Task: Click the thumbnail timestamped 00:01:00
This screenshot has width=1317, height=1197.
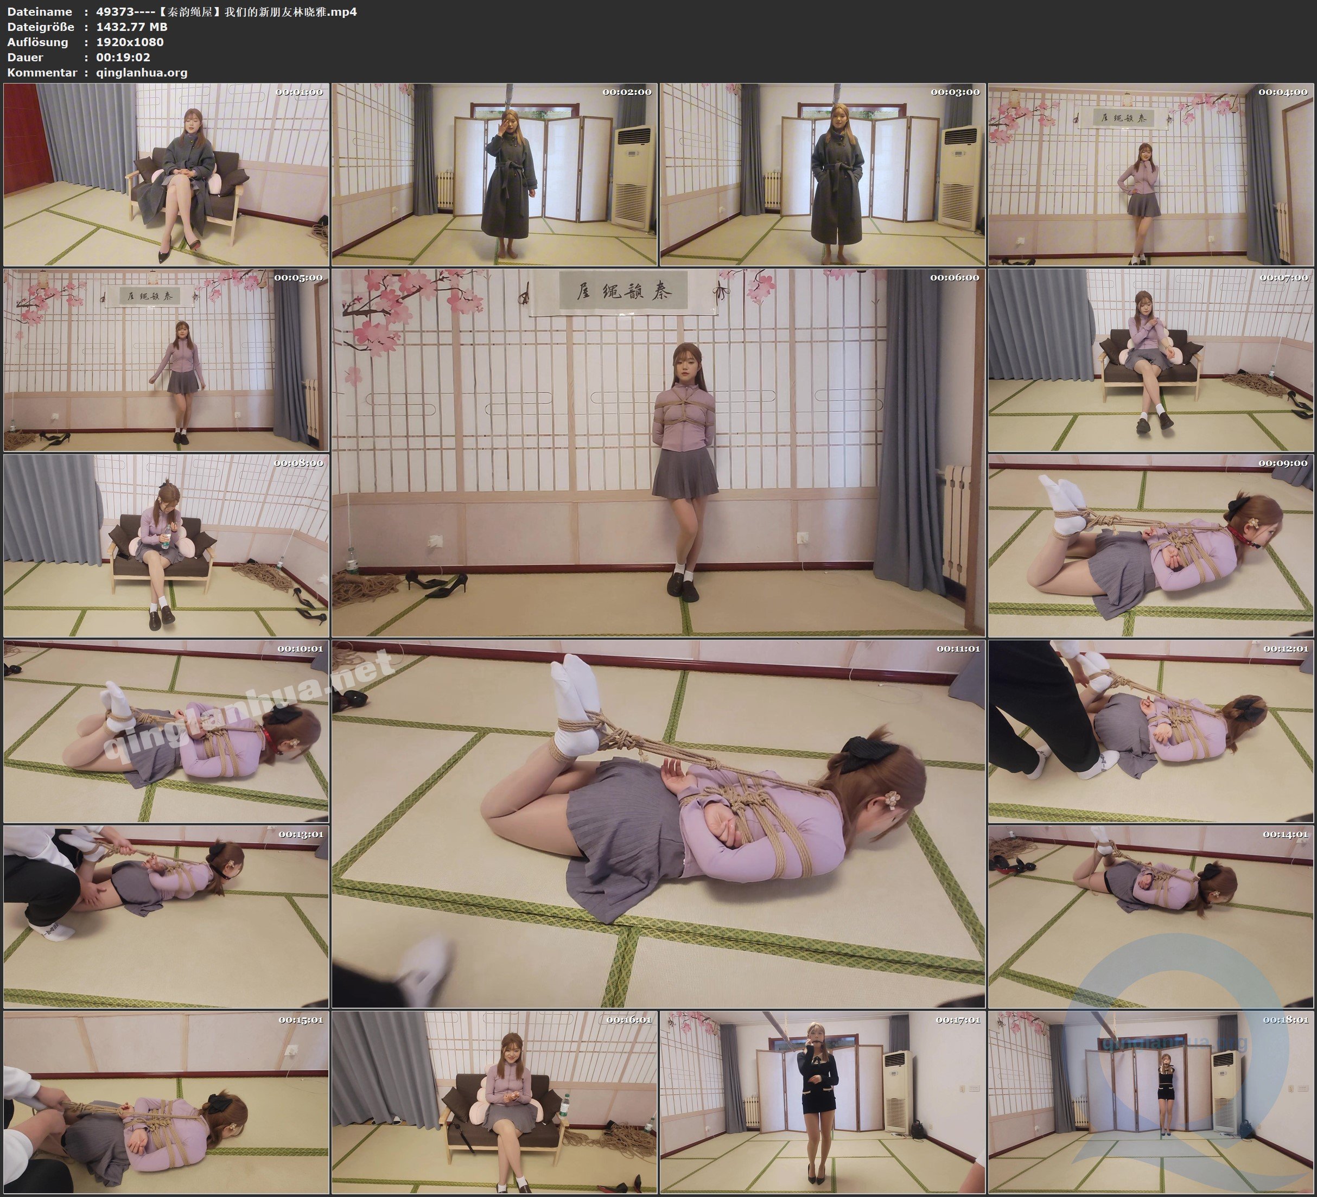Action: tap(166, 174)
